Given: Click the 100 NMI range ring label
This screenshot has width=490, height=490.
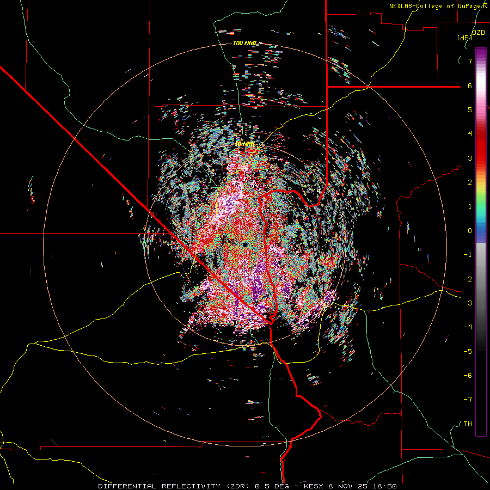Looking at the screenshot, I should [x=244, y=43].
